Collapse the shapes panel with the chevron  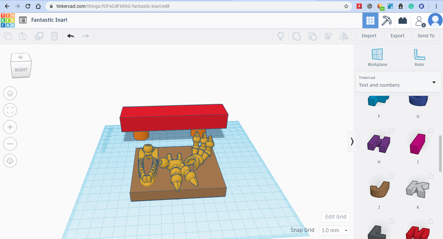[352, 142]
